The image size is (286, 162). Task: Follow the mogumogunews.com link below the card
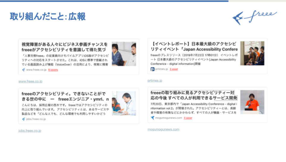(163, 129)
